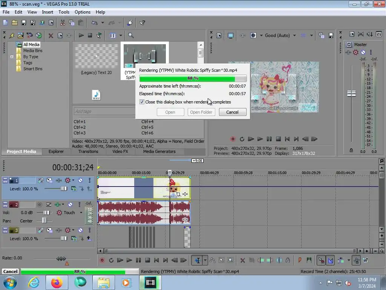Click the Track 2 Vol slider
Viewport: 386px width, 290px height.
point(46,213)
